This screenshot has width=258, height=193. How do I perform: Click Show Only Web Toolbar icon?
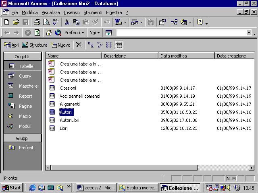pyautogui.click(x=108, y=33)
